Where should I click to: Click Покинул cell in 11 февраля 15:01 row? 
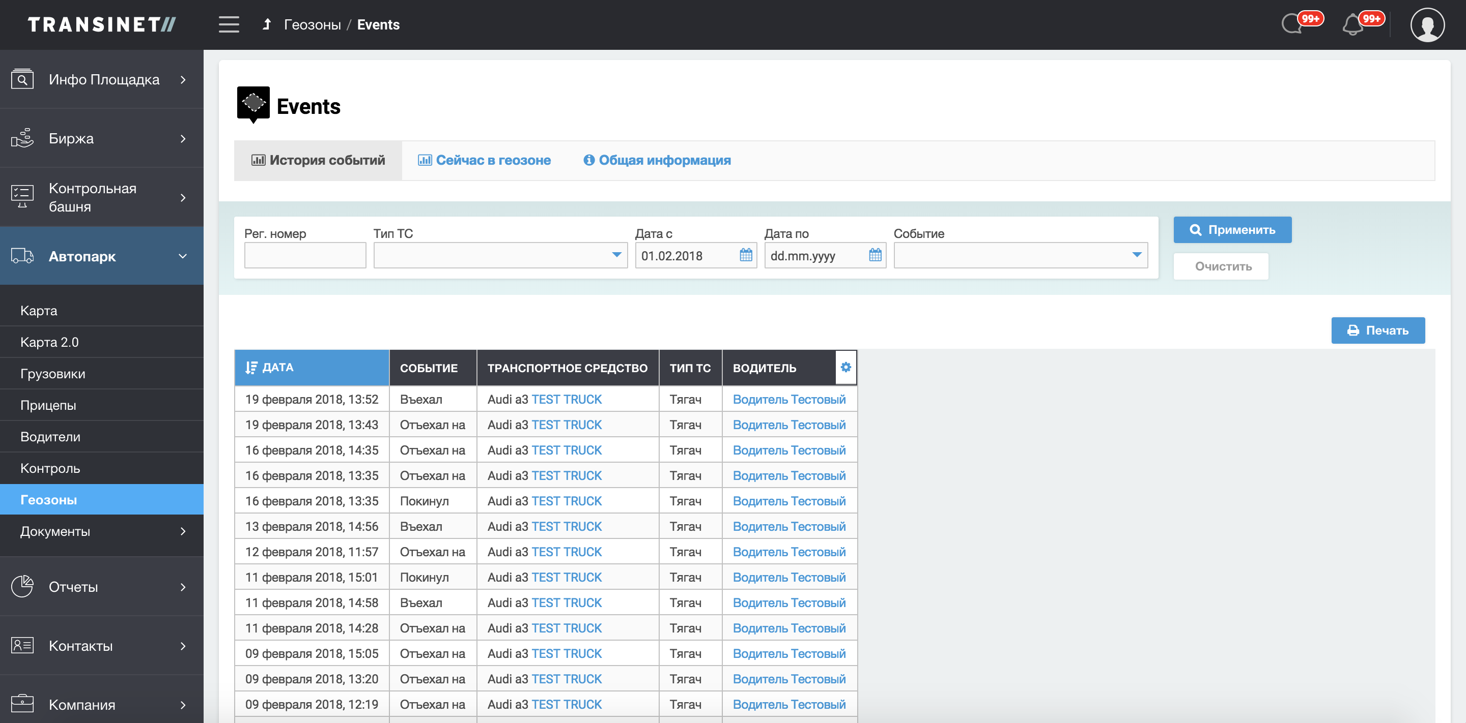(x=433, y=578)
